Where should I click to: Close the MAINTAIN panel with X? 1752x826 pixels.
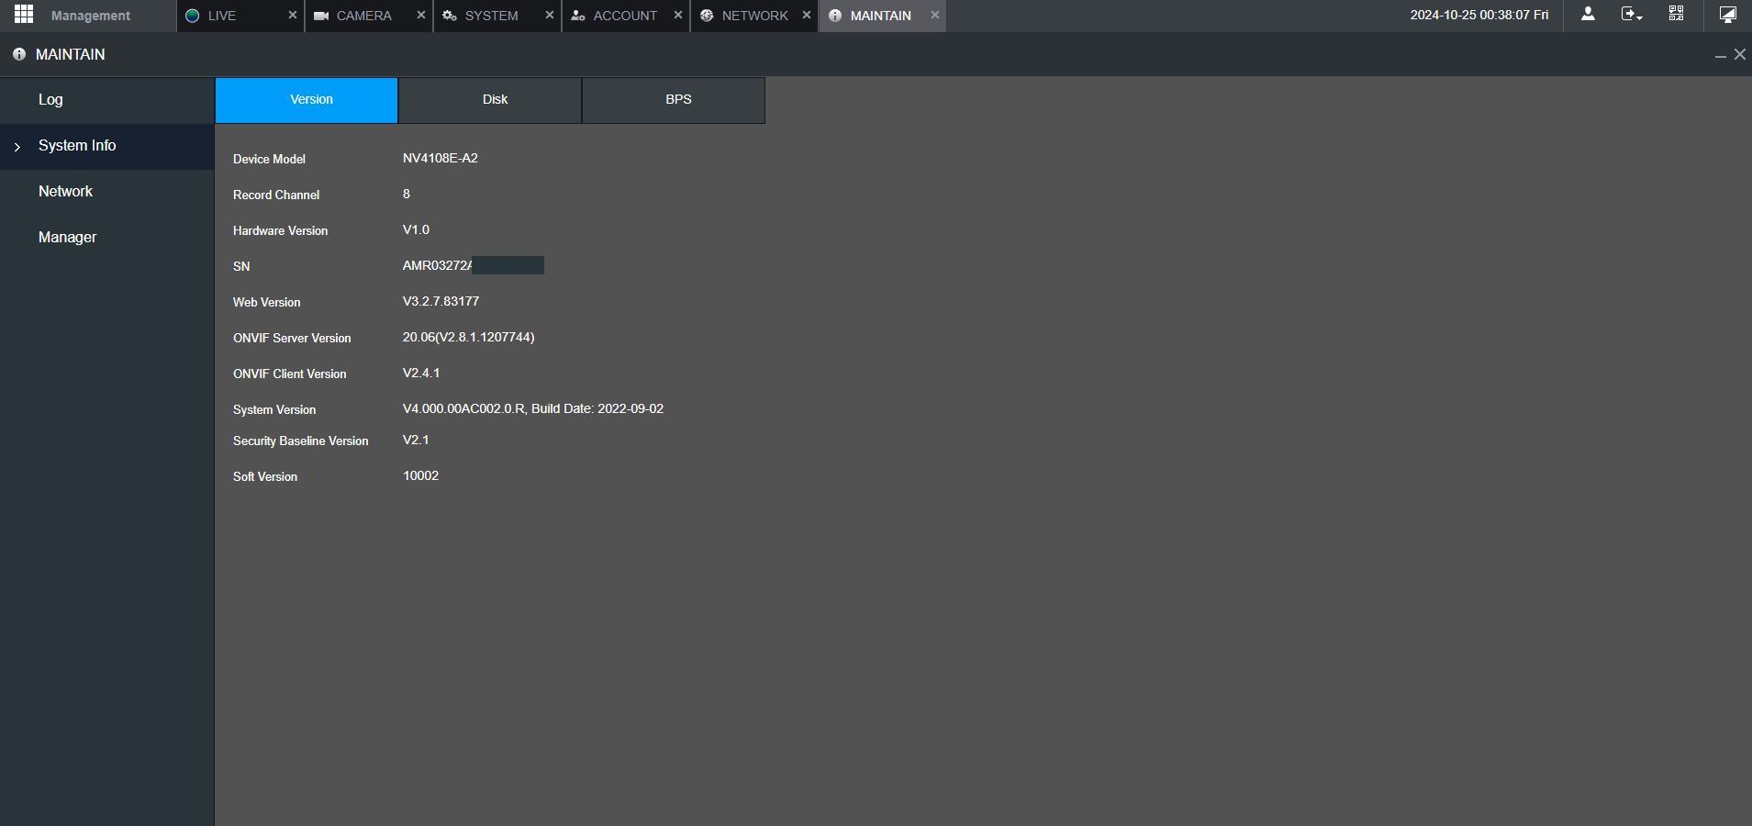1740,54
